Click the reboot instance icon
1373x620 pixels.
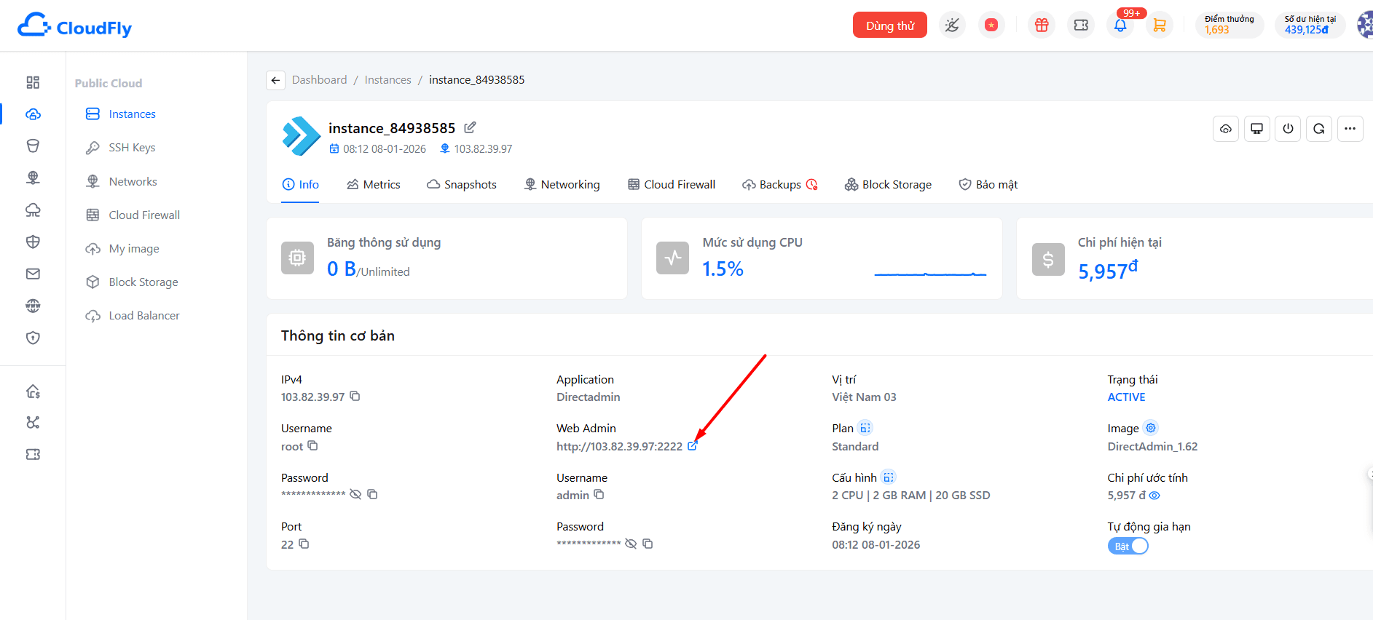pyautogui.click(x=1318, y=129)
